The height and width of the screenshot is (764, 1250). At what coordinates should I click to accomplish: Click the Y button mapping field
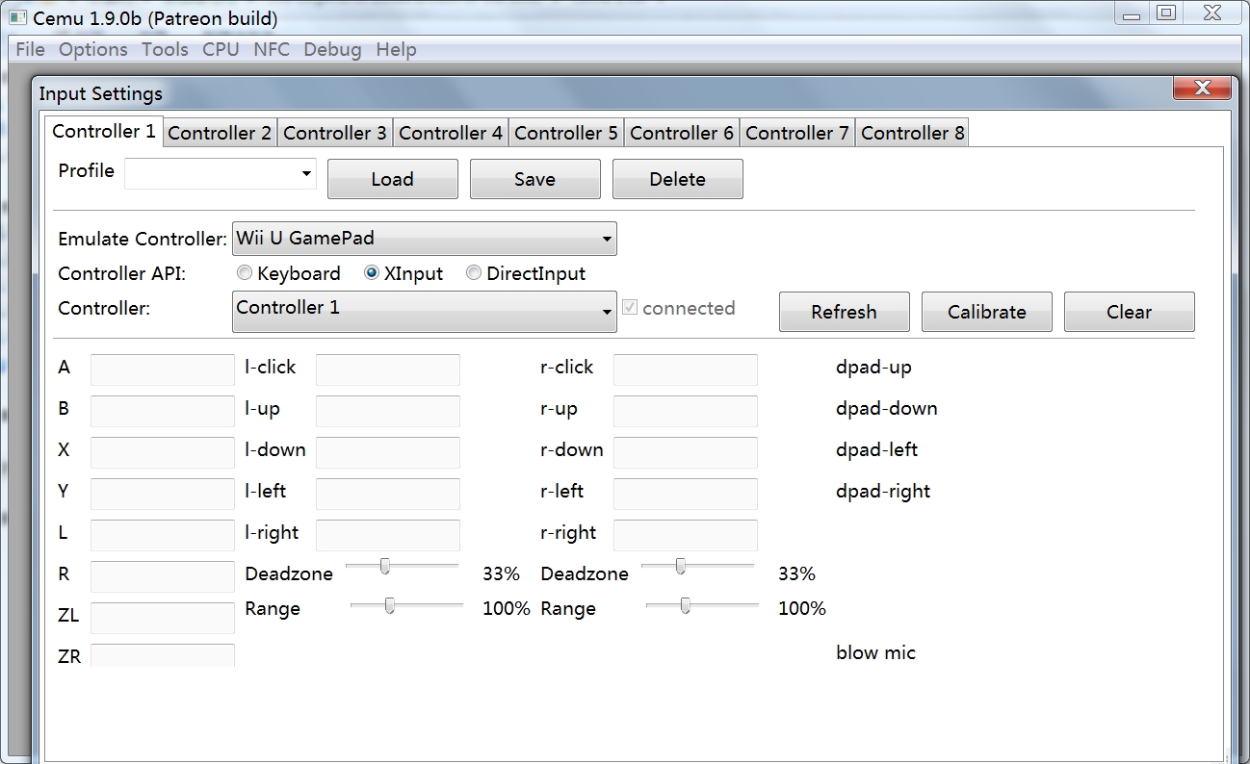pyautogui.click(x=163, y=494)
